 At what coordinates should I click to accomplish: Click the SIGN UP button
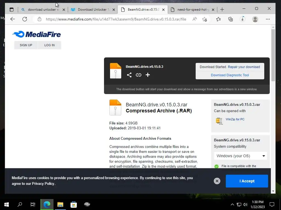(x=26, y=45)
